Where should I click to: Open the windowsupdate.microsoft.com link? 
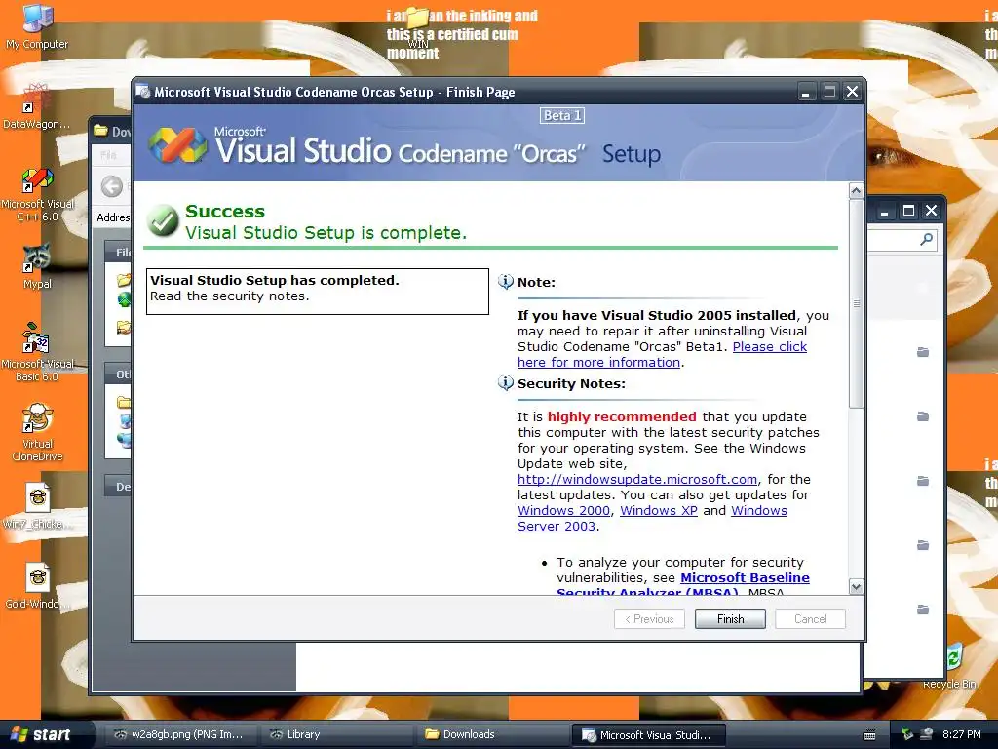coord(637,479)
